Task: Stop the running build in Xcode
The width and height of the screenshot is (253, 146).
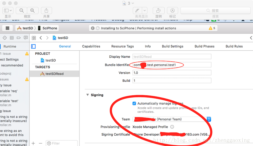Action: pos(7,28)
